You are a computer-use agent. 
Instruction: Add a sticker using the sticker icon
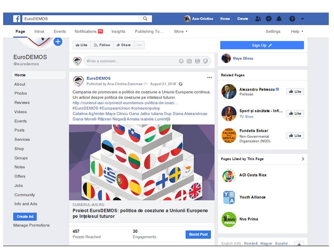click(205, 61)
